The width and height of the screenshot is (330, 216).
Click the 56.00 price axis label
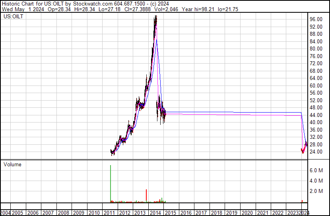pyautogui.click(x=316, y=93)
